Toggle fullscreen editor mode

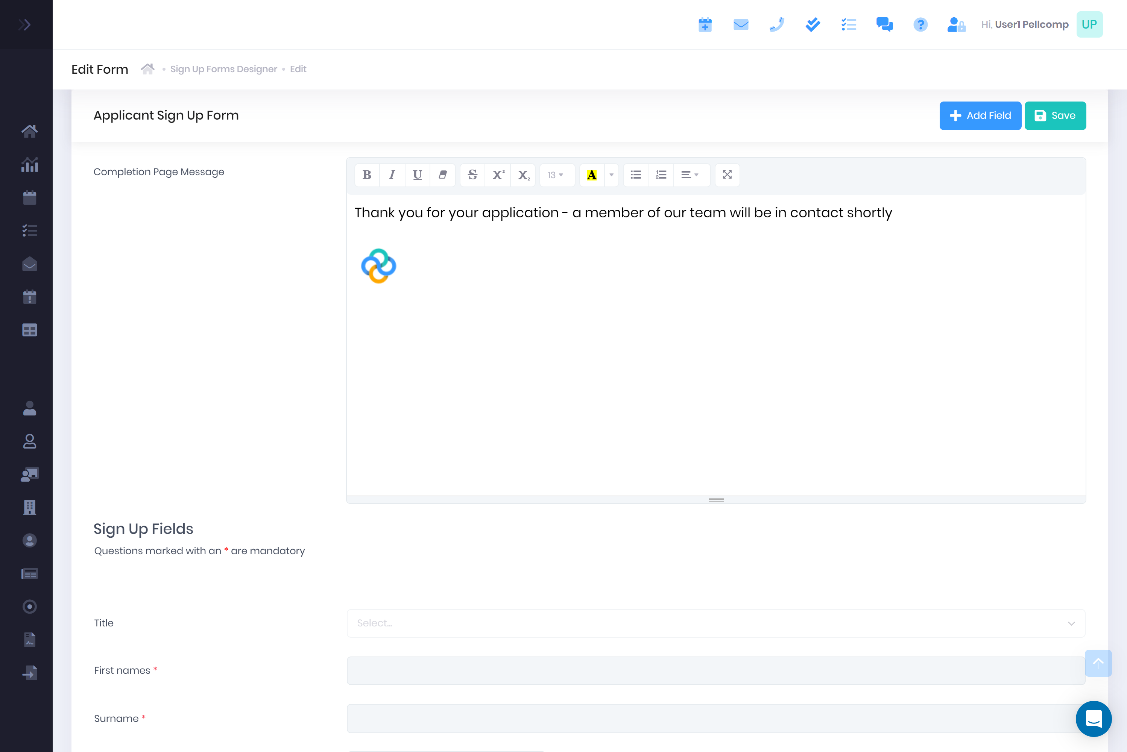pos(727,174)
